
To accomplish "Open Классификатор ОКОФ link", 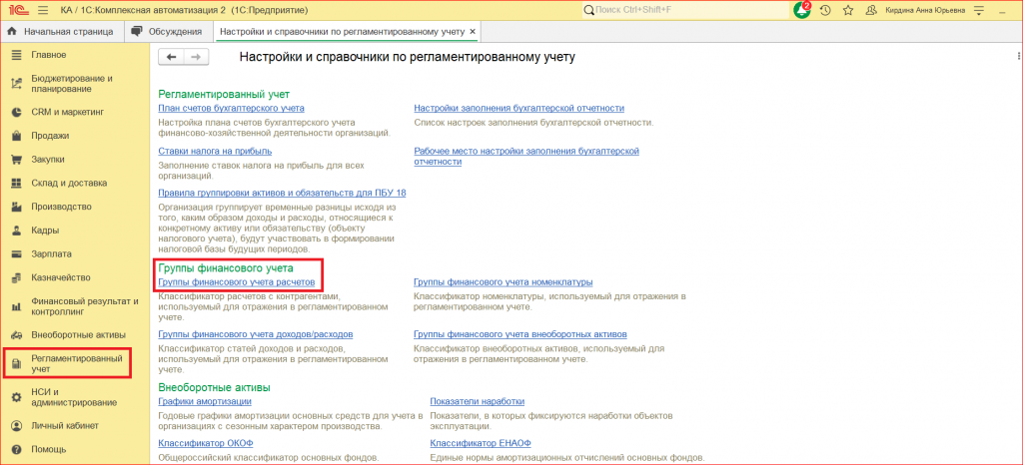I will (206, 443).
